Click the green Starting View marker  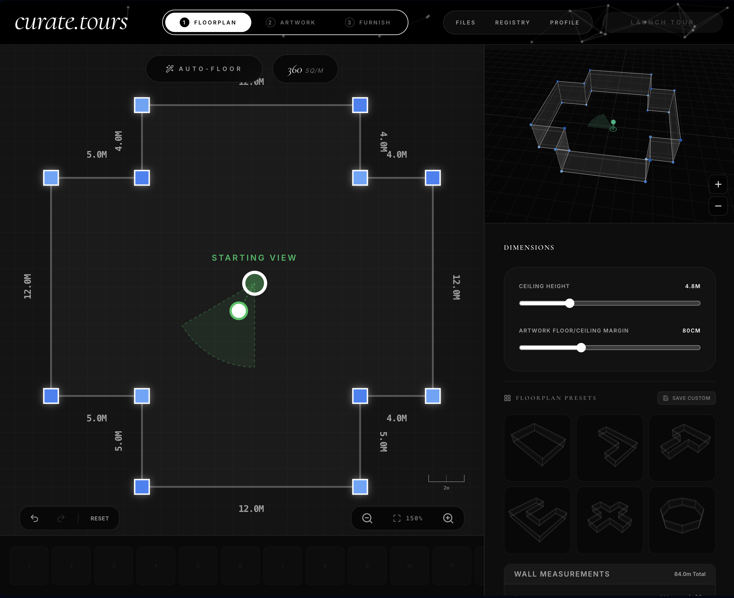(x=254, y=283)
